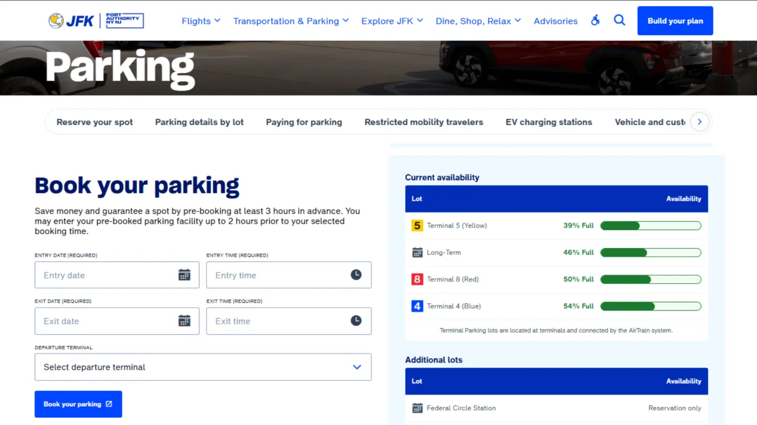Viewport: 757px width, 425px height.
Task: Expand the Flights menu
Action: pyautogui.click(x=201, y=21)
